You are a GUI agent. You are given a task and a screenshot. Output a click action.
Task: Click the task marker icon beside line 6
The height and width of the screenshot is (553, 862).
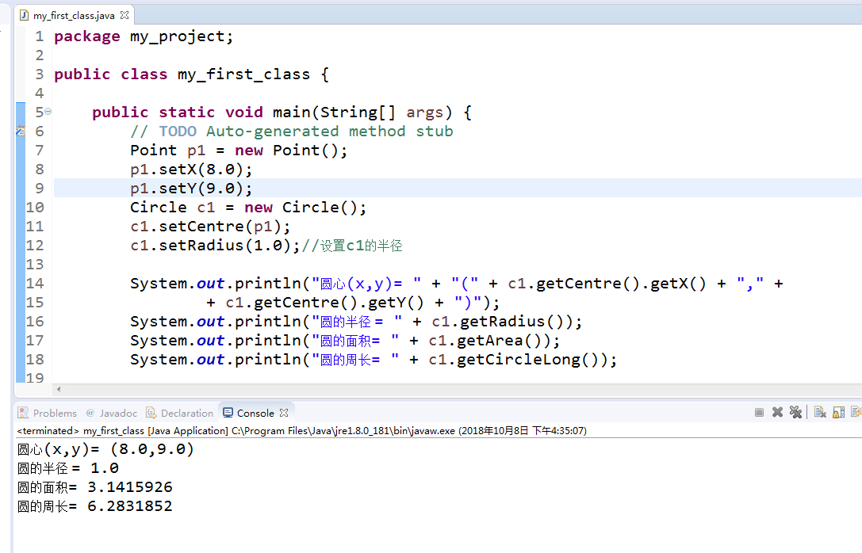[x=21, y=132]
